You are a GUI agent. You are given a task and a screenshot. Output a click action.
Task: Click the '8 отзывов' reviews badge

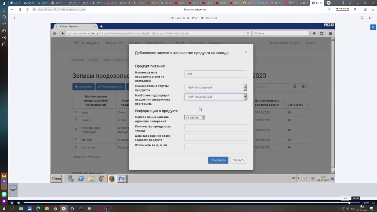tap(343, 9)
